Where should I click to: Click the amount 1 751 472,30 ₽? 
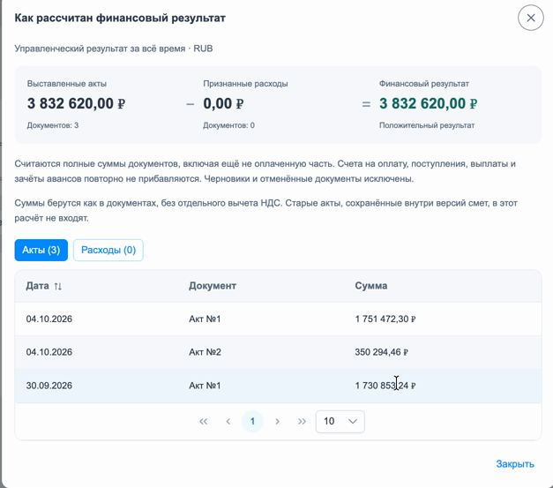385,319
